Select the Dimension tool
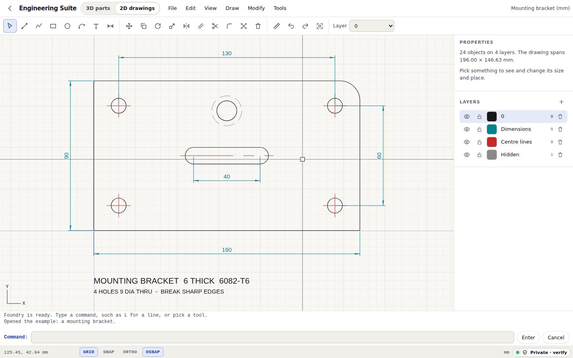Image resolution: width=573 pixels, height=358 pixels. (110, 26)
